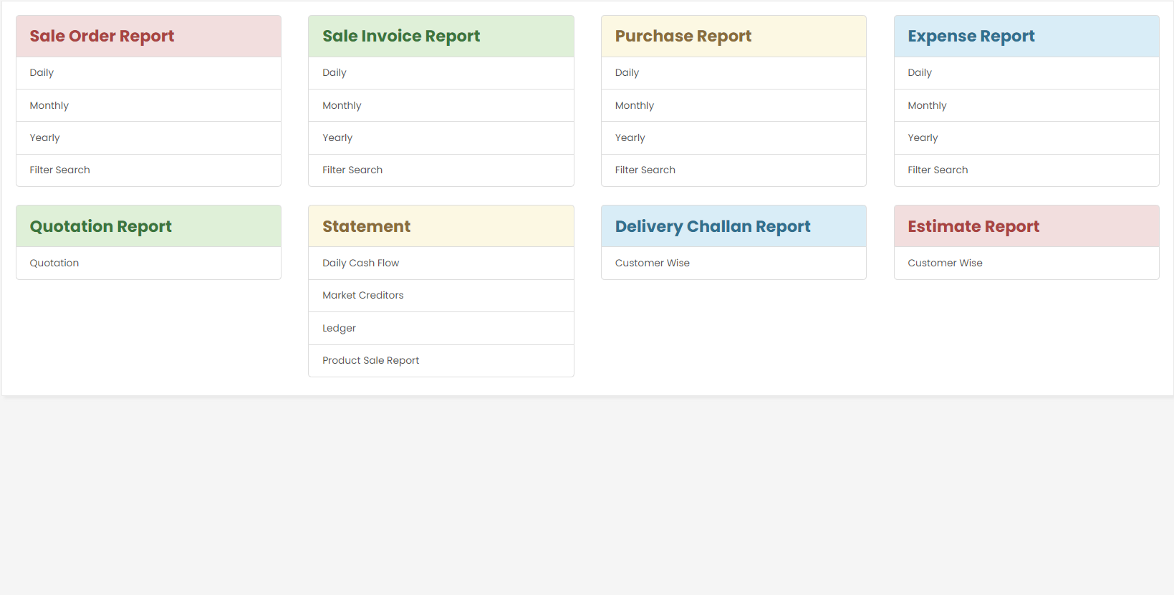Select Monthly in Sale Order Report
This screenshot has width=1174, height=595.
49,105
